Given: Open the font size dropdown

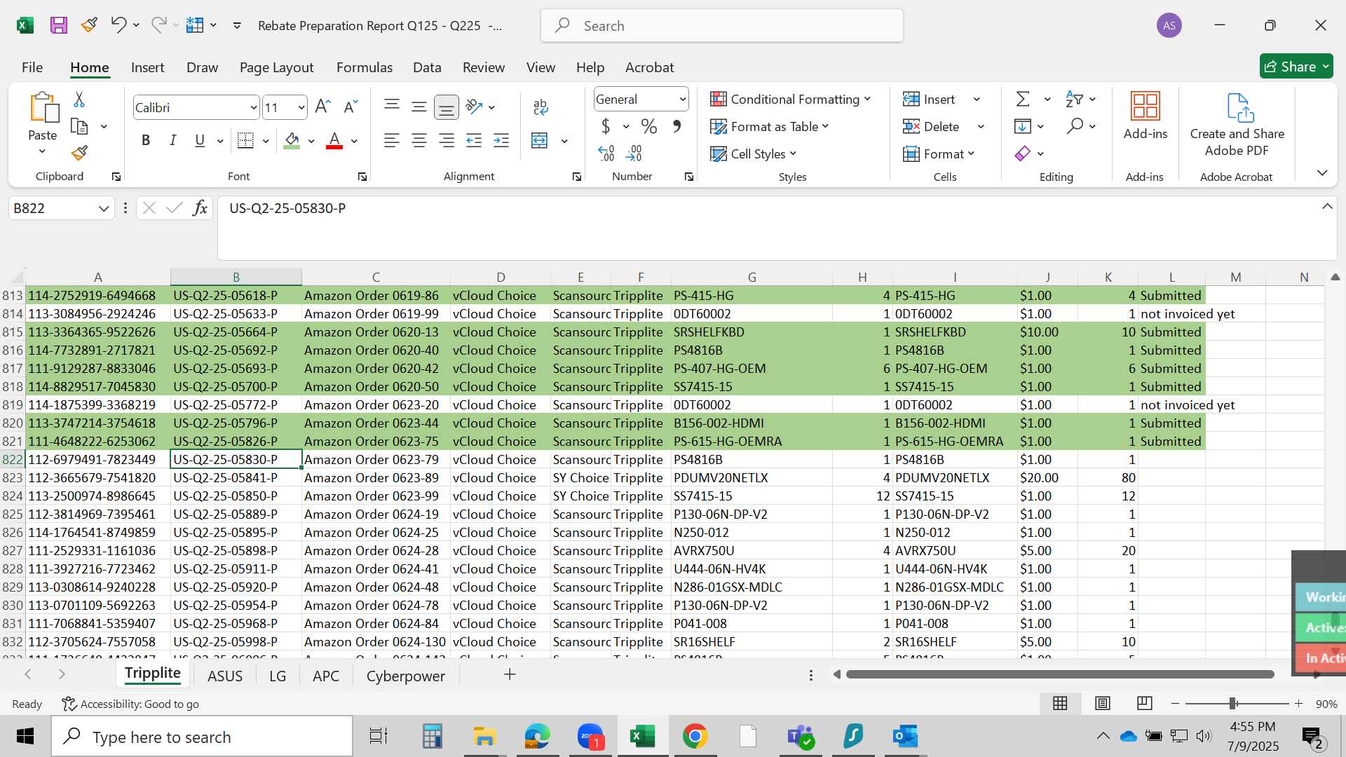Looking at the screenshot, I should 301,108.
